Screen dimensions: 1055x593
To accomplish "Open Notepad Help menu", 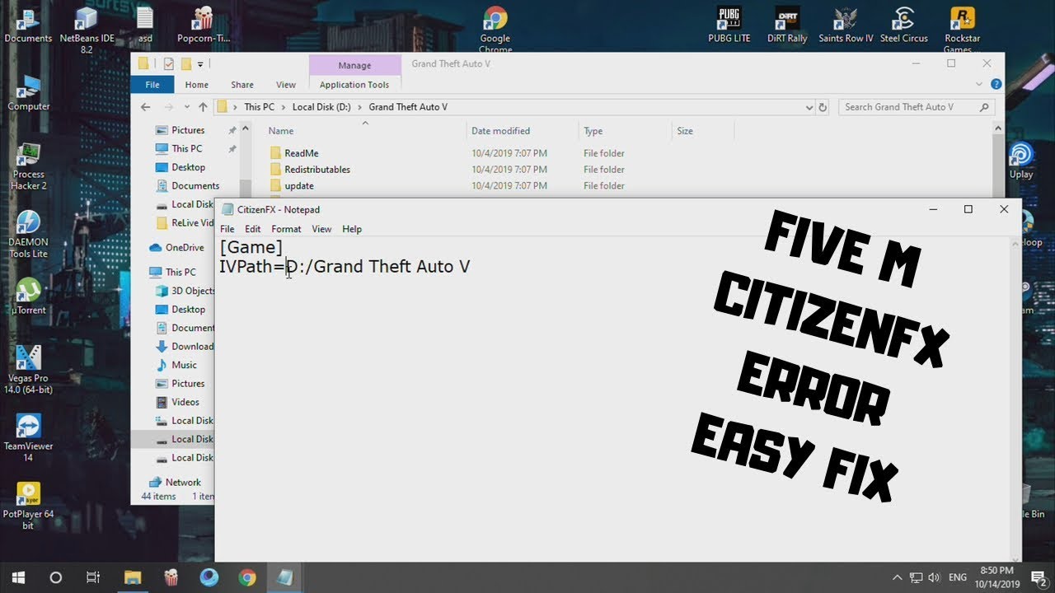I will coord(352,229).
